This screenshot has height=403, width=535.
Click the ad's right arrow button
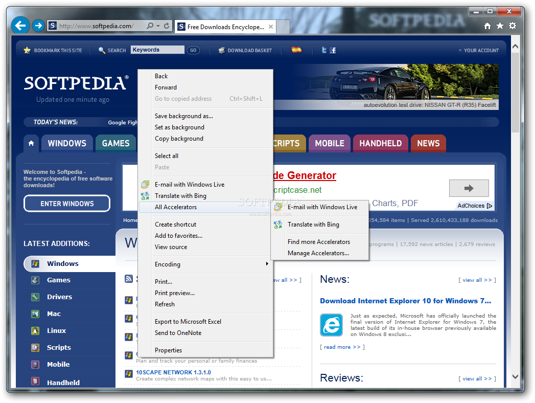point(469,188)
